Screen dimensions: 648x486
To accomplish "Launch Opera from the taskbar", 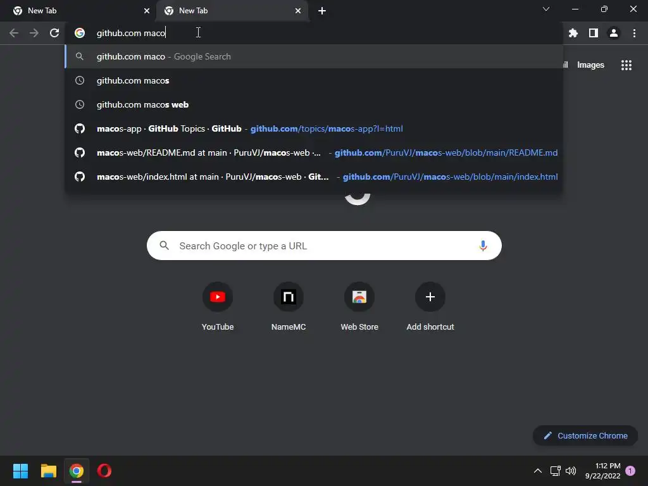I will (104, 471).
